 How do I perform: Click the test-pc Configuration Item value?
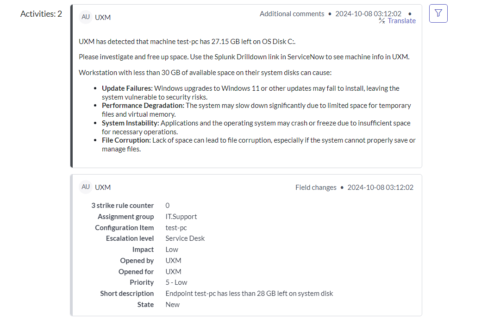coord(176,228)
